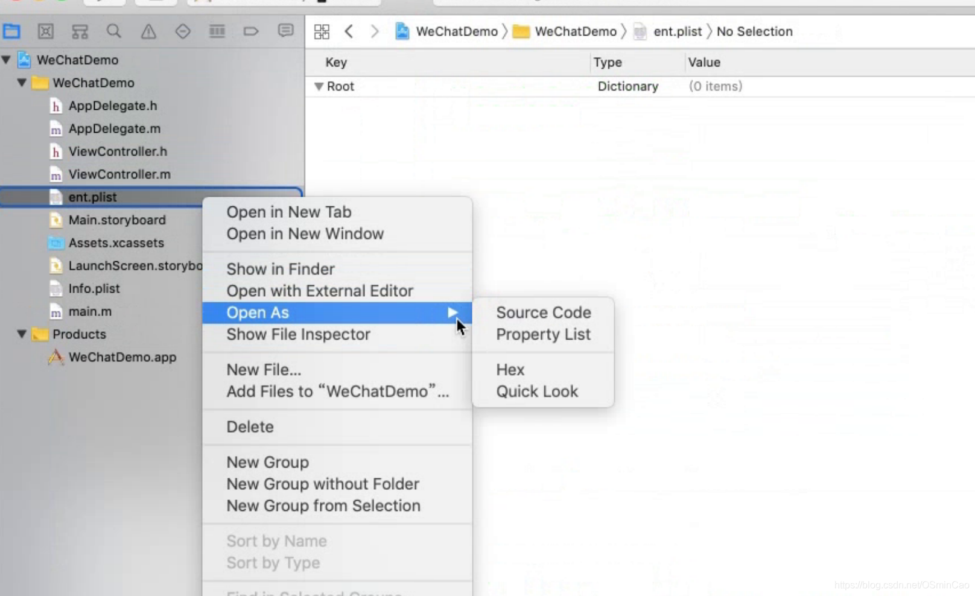
Task: Choose New Group from Selection
Action: coord(337,506)
